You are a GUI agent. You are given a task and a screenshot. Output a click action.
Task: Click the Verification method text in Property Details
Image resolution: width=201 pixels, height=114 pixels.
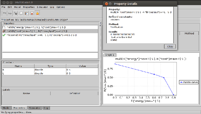(x=117, y=27)
